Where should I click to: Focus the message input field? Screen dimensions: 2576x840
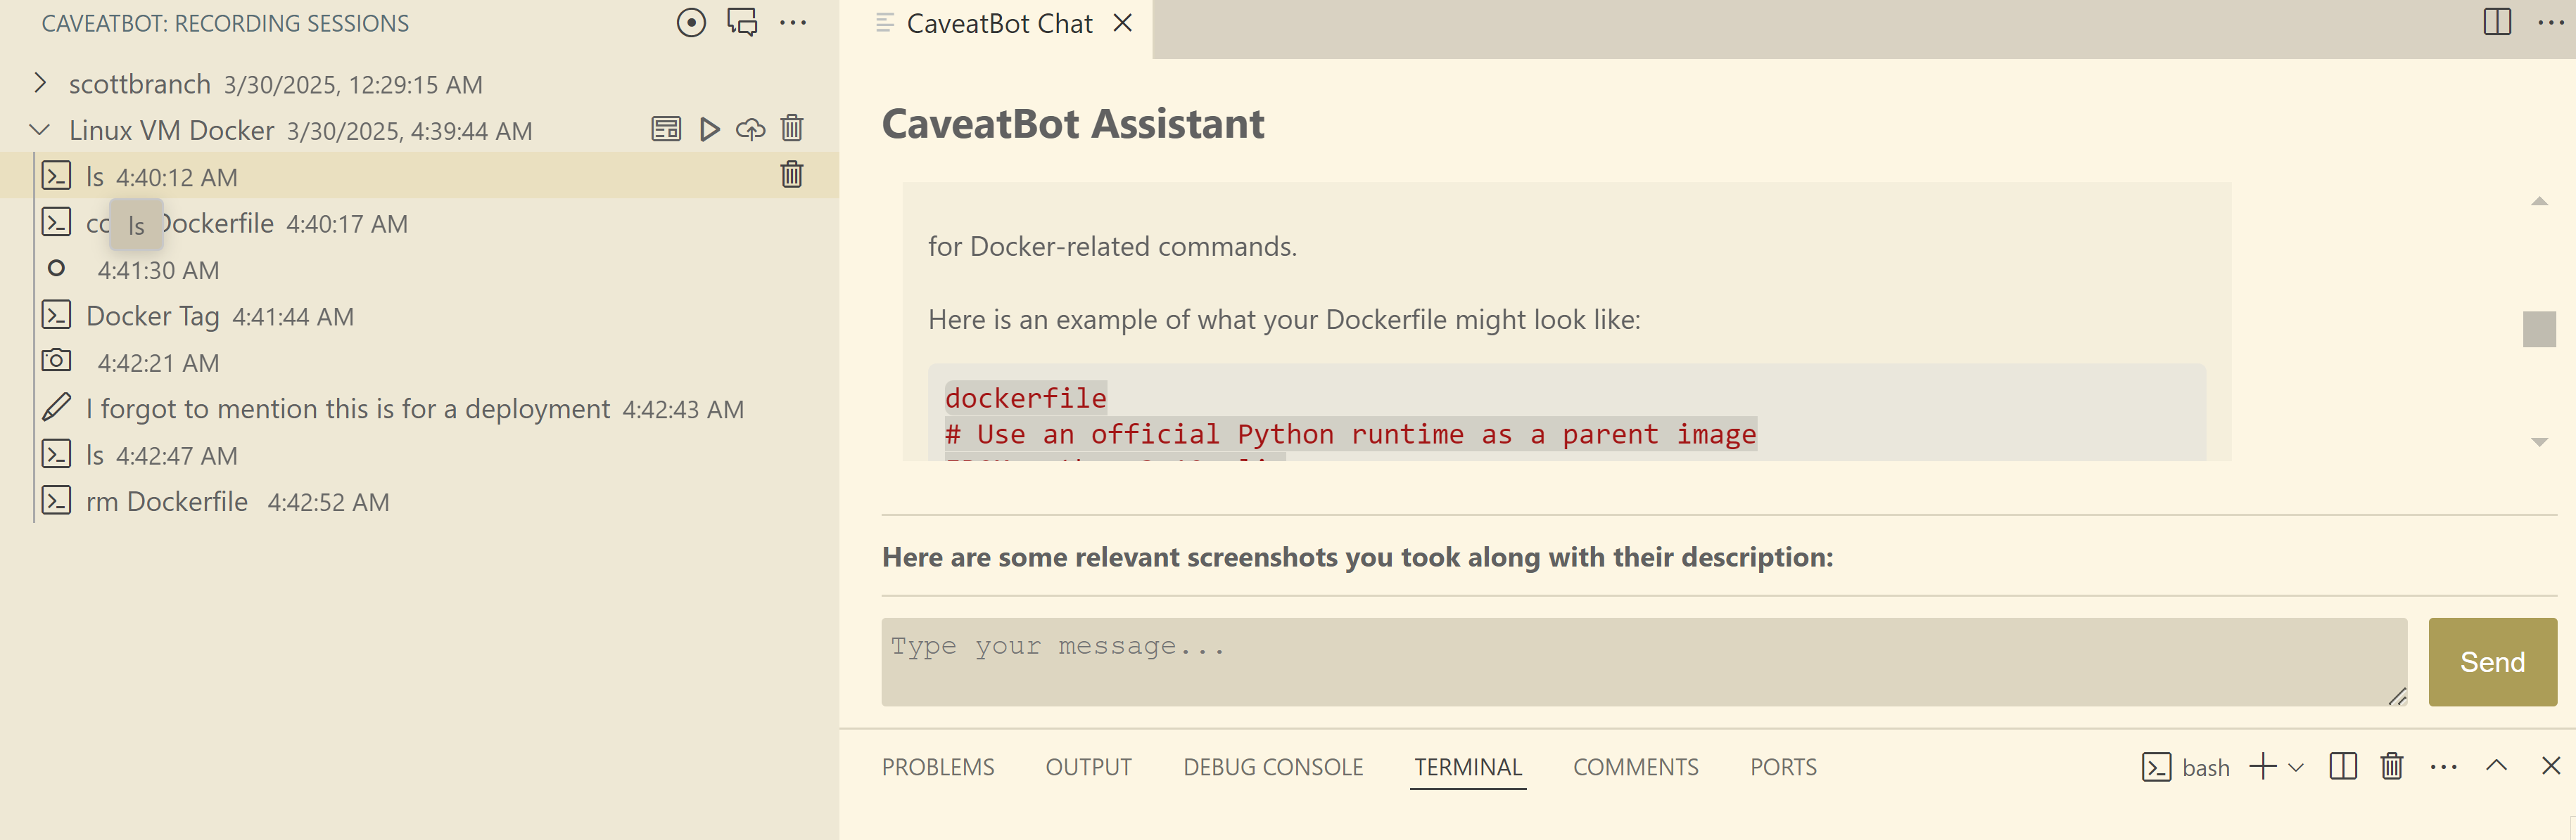click(x=1642, y=661)
